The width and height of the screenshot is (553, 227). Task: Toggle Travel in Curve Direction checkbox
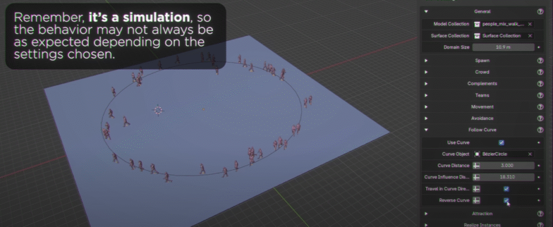(x=506, y=189)
